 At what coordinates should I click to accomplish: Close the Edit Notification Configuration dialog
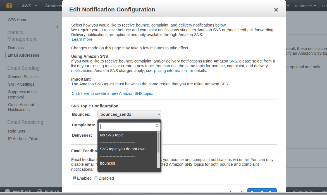(x=276, y=9)
